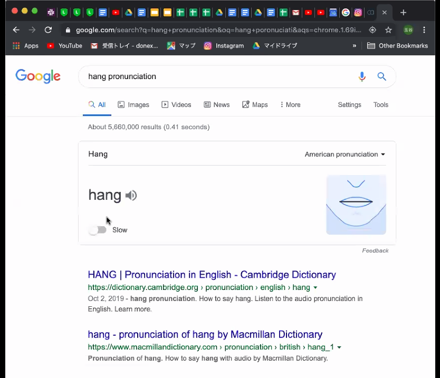Switch to the Instagram browser tab
Viewport: 440px width, 378px height.
(358, 13)
